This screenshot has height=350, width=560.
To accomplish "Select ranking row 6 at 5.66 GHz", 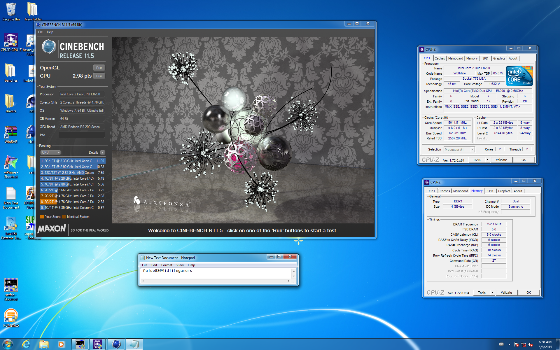I will click(72, 190).
